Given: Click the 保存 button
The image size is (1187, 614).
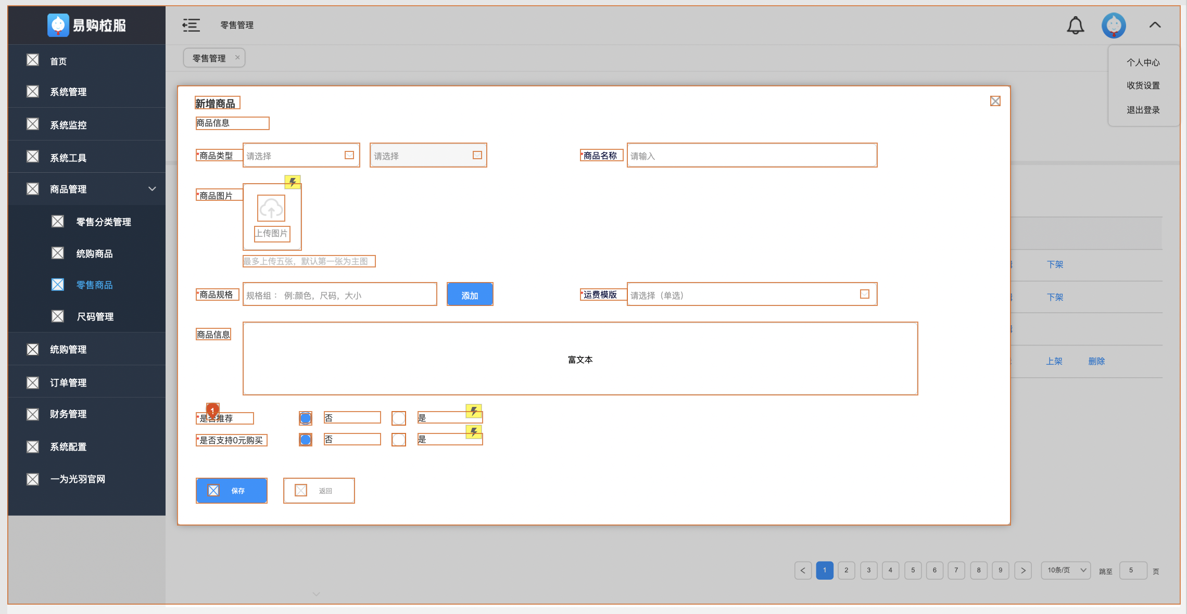Looking at the screenshot, I should [232, 491].
